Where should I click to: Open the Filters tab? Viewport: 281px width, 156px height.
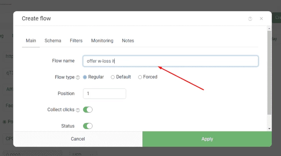76,41
